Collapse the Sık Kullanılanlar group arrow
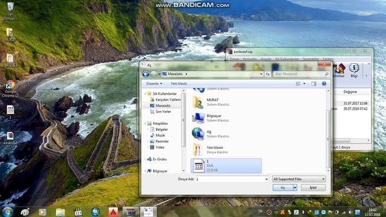 145,94
